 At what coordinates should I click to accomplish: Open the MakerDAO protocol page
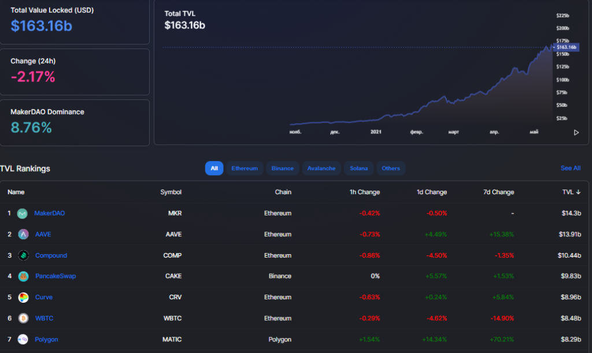coord(50,213)
